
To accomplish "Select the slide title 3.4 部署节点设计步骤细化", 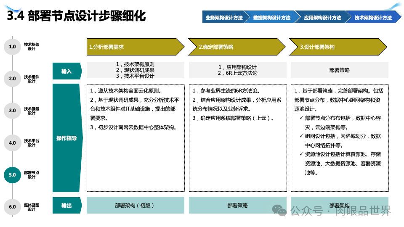I will click(x=76, y=16).
